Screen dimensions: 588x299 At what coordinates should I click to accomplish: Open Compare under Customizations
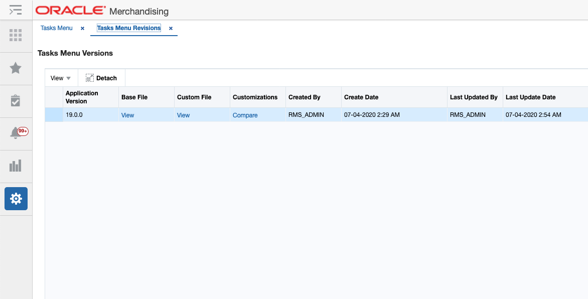click(245, 115)
